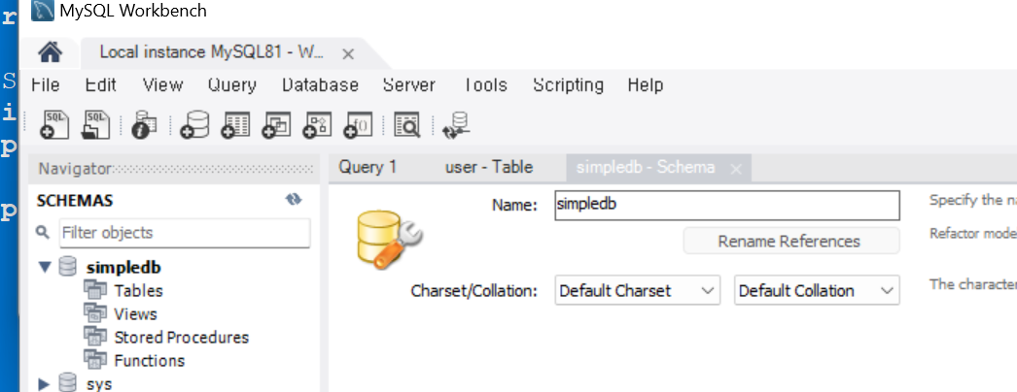Click the MySQL Workbench dolphin logo
The image size is (1017, 392).
(43, 11)
